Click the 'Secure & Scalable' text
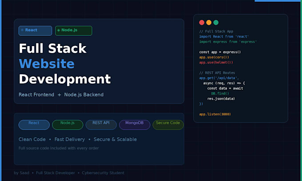302x181 pixels. [x=115, y=139]
